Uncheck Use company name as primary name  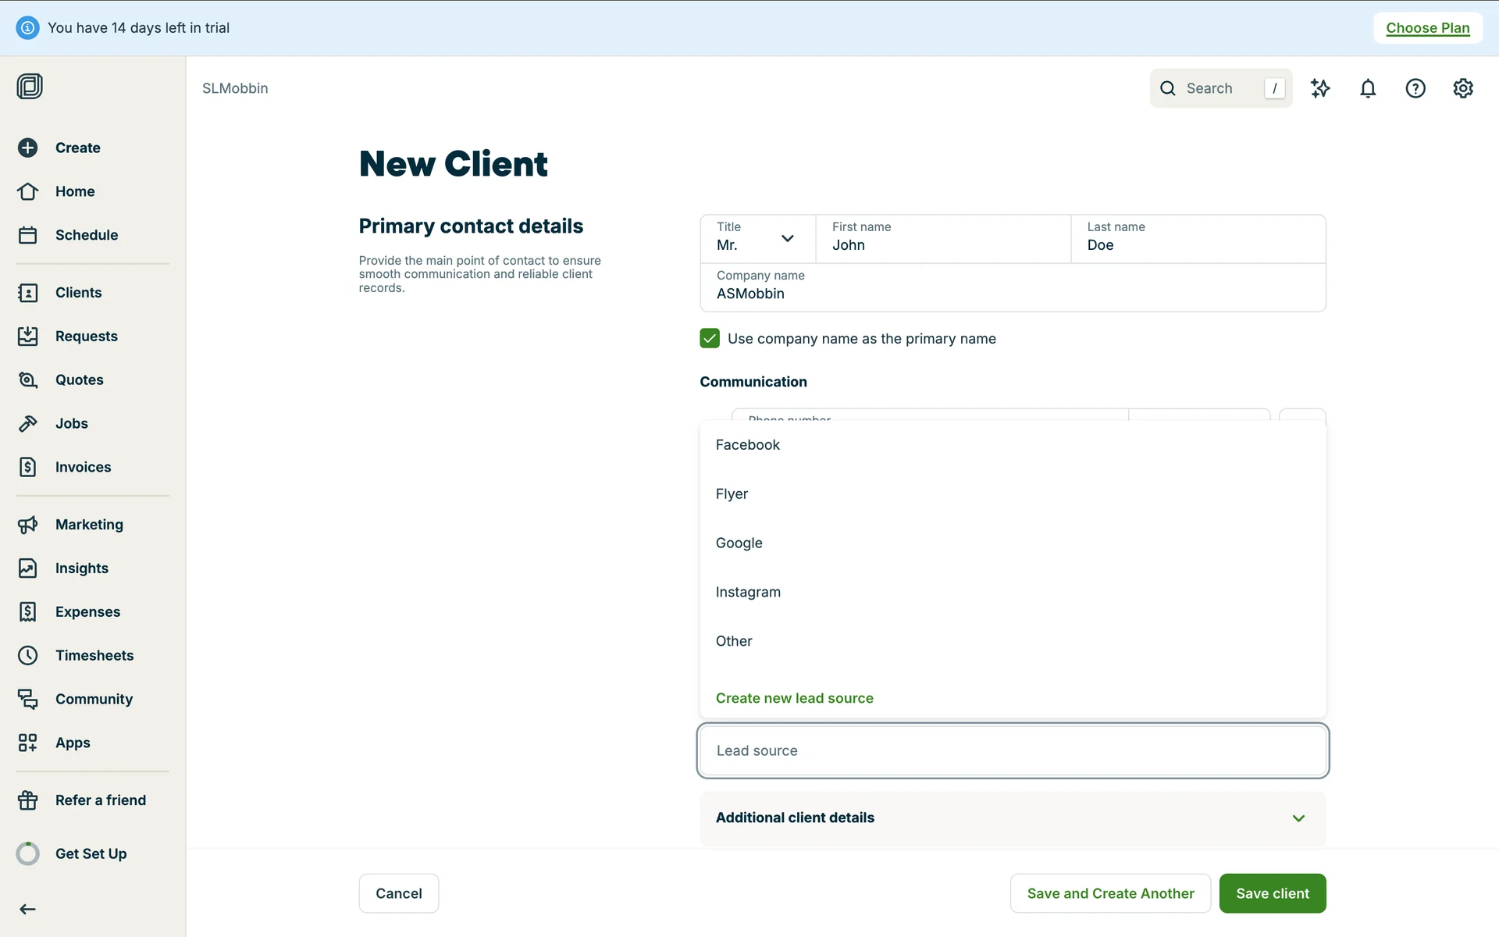coord(710,338)
